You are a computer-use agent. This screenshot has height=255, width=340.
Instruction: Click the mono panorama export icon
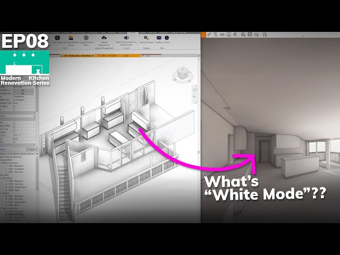pyautogui.click(x=256, y=35)
